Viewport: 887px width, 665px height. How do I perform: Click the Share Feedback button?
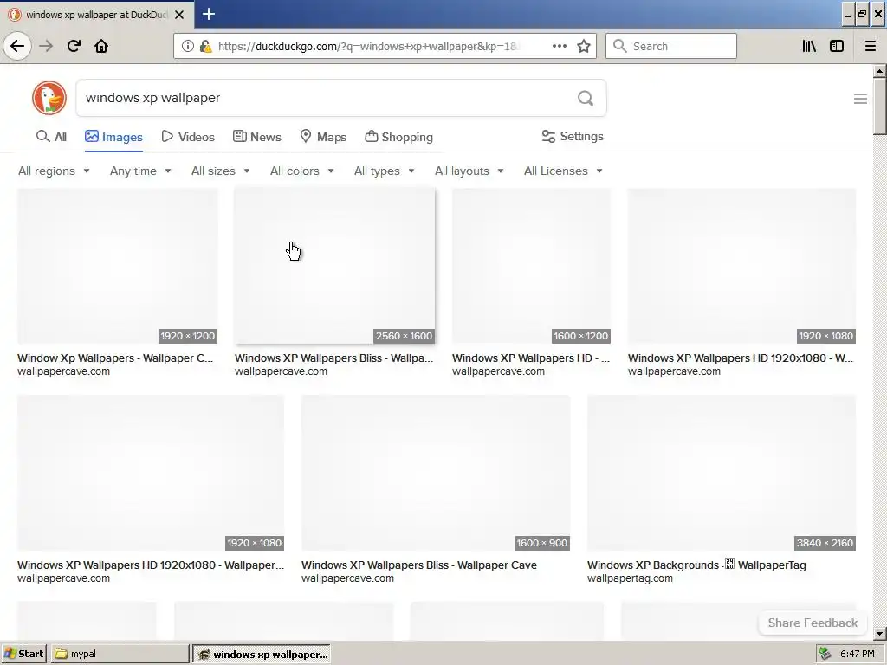click(x=813, y=623)
